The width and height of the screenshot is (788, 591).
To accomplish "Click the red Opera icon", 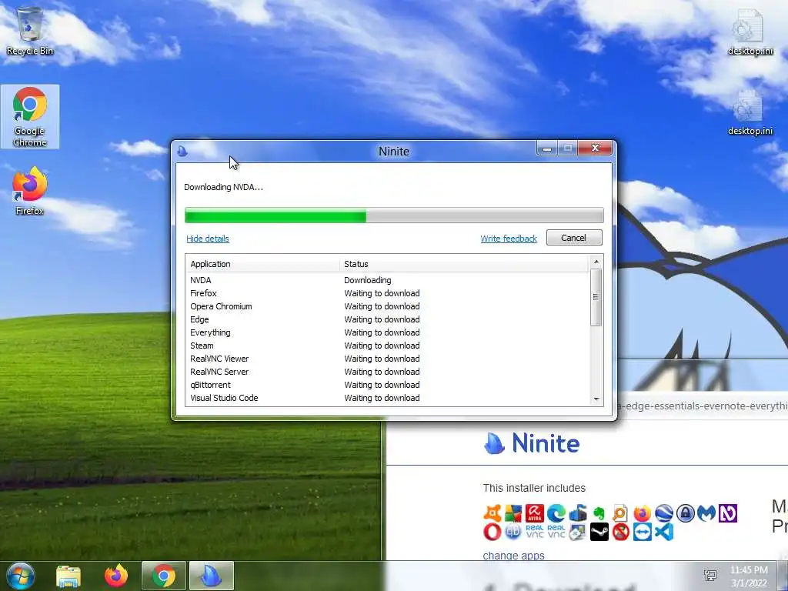I will tap(492, 532).
